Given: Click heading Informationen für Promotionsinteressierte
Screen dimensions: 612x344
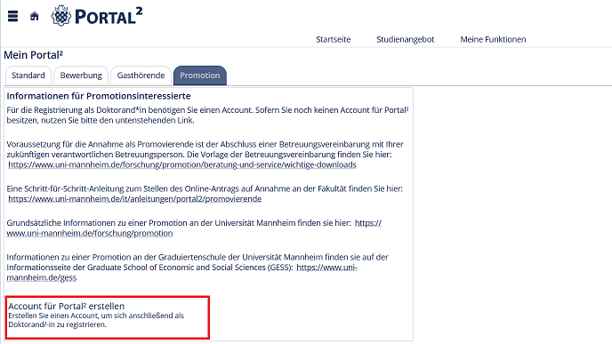Looking at the screenshot, I should pyautogui.click(x=99, y=96).
